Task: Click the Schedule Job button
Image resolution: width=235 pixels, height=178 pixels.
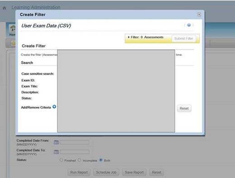Action: coord(106,172)
